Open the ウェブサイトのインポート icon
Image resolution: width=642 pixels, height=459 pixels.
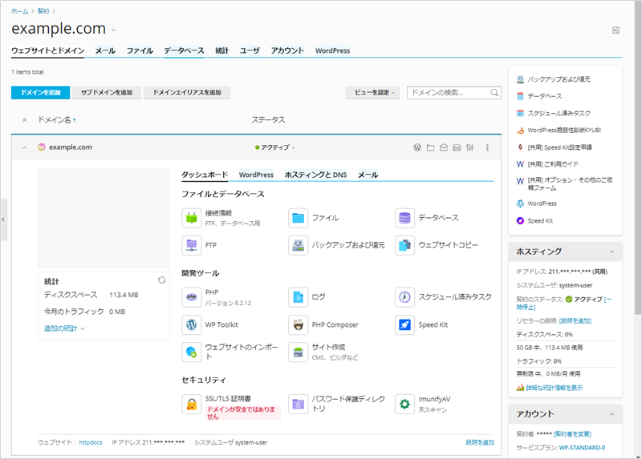(x=192, y=352)
